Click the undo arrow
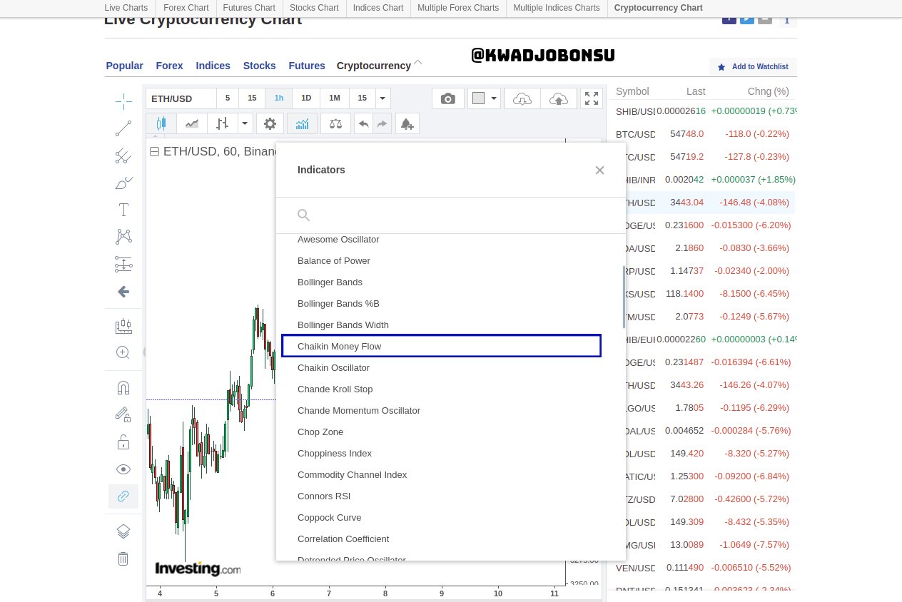 coord(364,123)
